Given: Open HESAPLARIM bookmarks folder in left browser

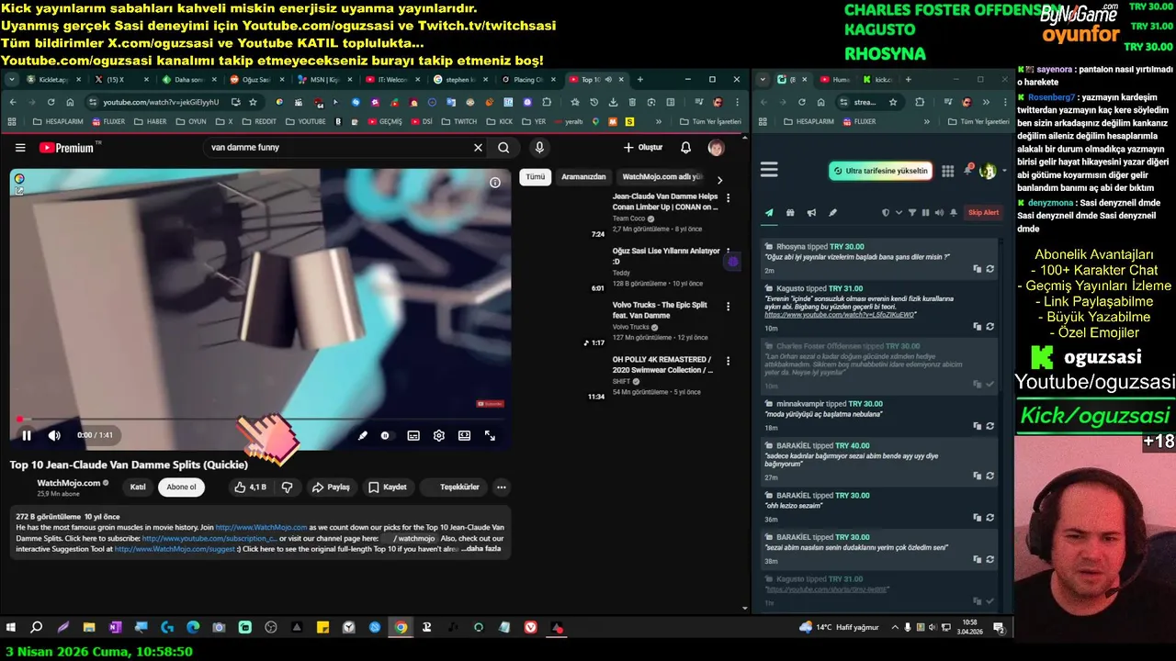Looking at the screenshot, I should [x=58, y=121].
